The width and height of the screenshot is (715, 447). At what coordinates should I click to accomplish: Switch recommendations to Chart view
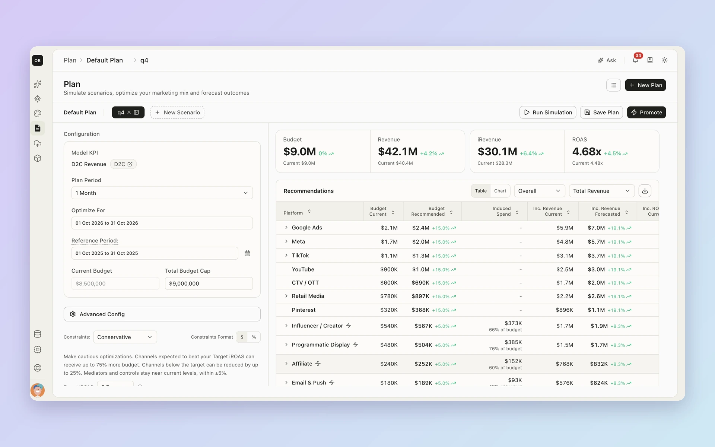tap(500, 191)
